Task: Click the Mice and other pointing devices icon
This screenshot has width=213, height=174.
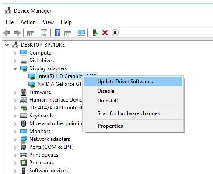Action: (24, 123)
